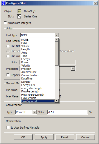
Task: Choose Fraction in the list
Action: tap(37, 69)
